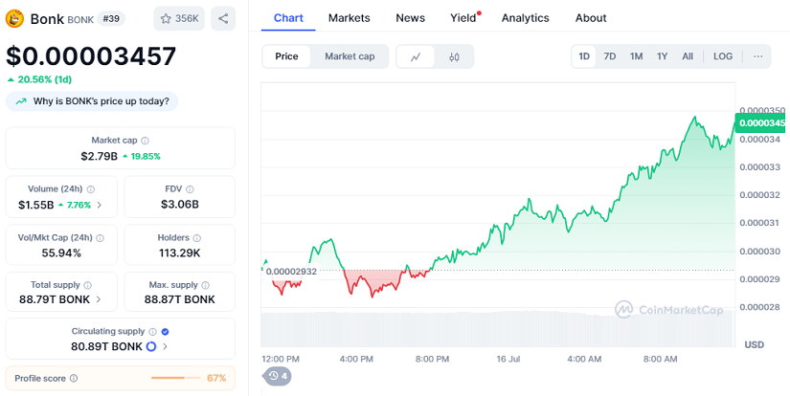Click the green current price label on axis
790x396 pixels.
(x=762, y=123)
